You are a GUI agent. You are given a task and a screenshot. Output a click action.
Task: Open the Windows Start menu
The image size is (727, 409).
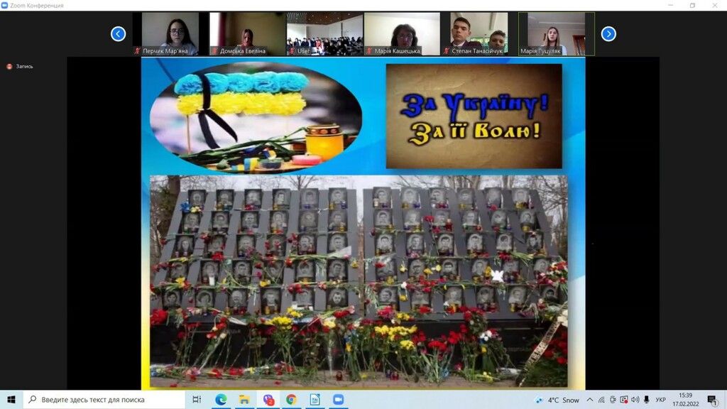[11, 400]
